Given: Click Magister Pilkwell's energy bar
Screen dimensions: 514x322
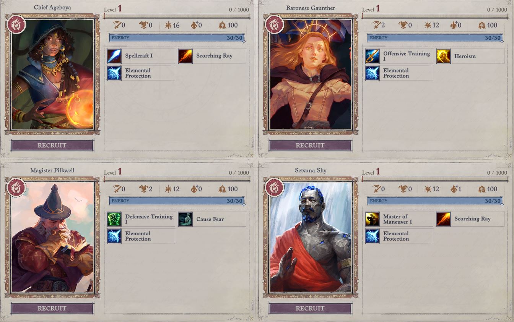Looking at the screenshot, I should (176, 201).
